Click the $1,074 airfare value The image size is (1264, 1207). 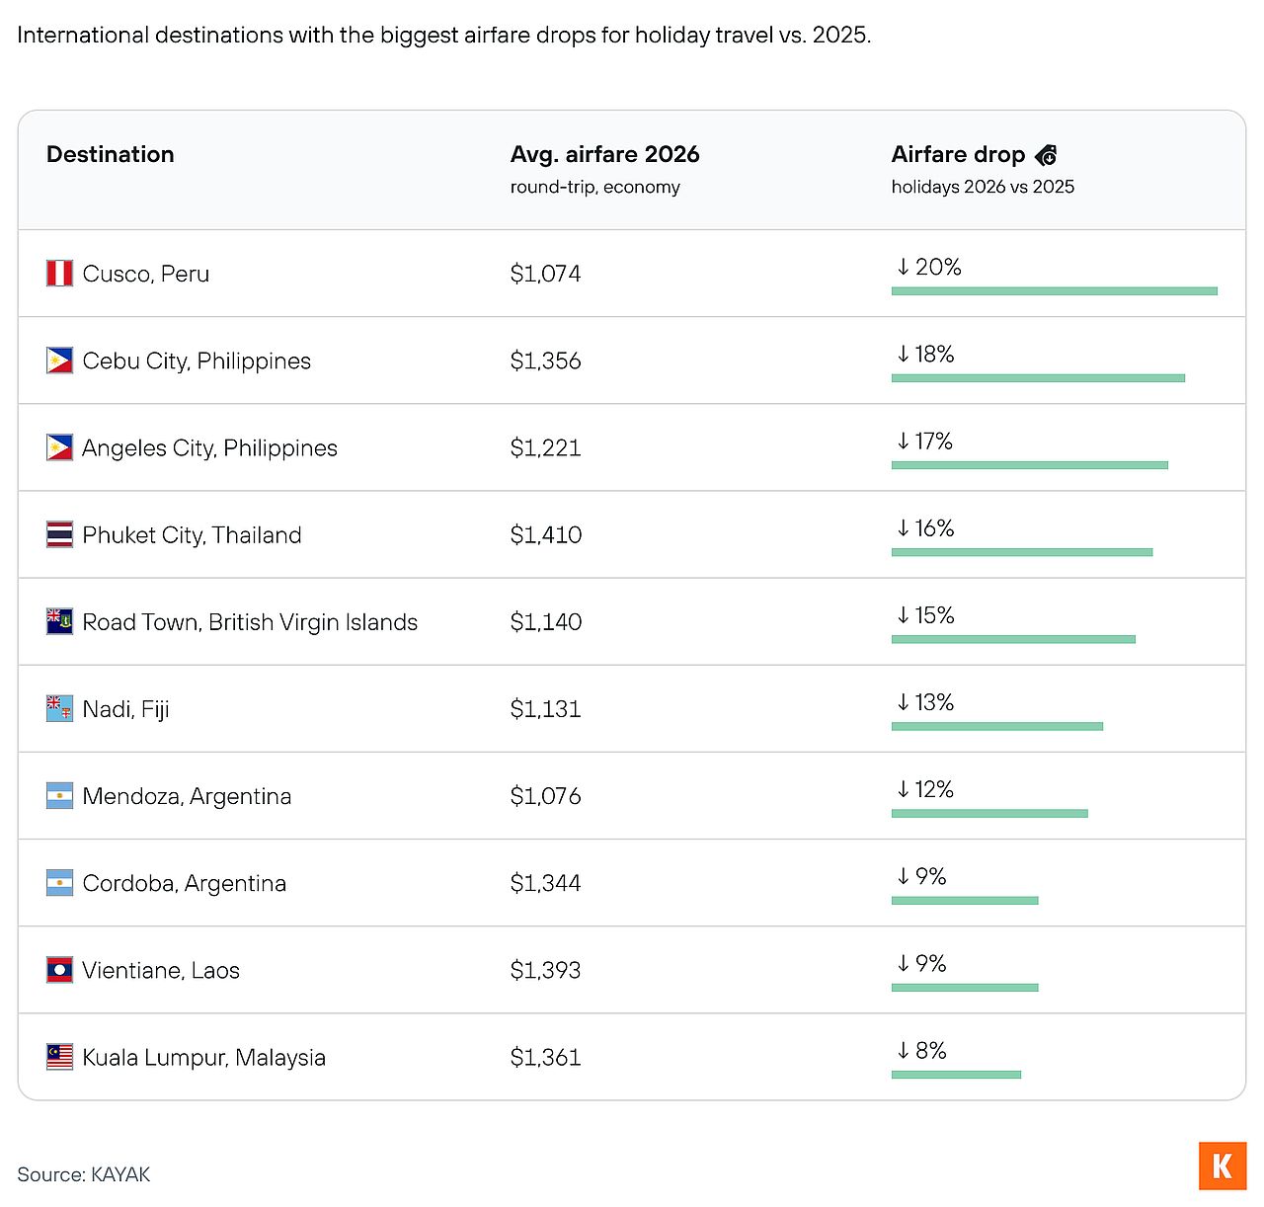click(x=546, y=274)
